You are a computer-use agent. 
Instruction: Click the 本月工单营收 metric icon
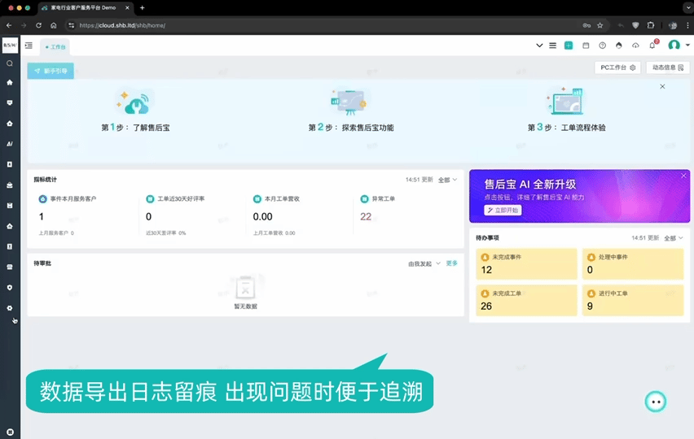point(257,199)
